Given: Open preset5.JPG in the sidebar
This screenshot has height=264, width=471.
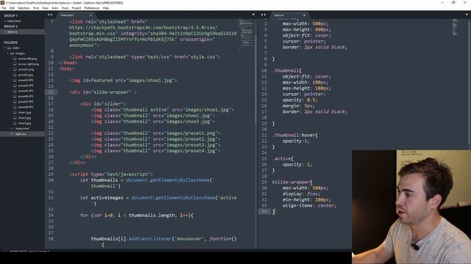Looking at the screenshot, I should [x=26, y=91].
